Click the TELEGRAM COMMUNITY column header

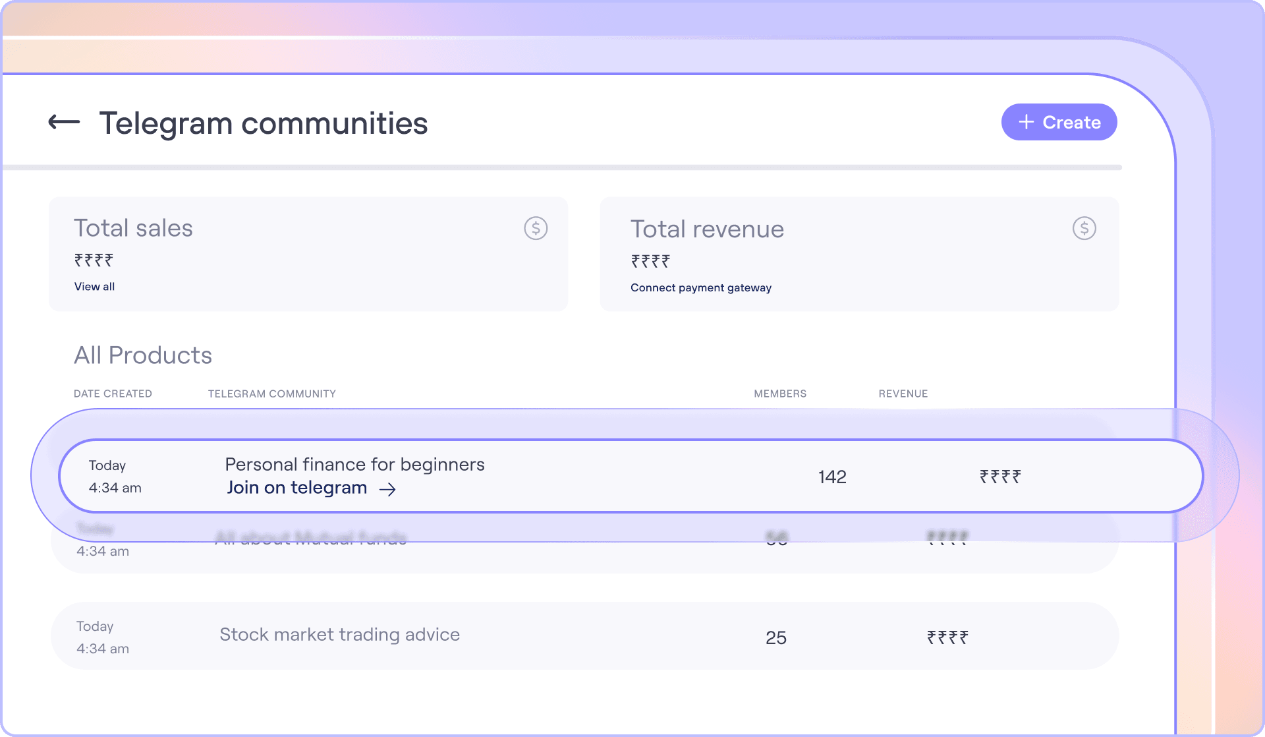272,394
